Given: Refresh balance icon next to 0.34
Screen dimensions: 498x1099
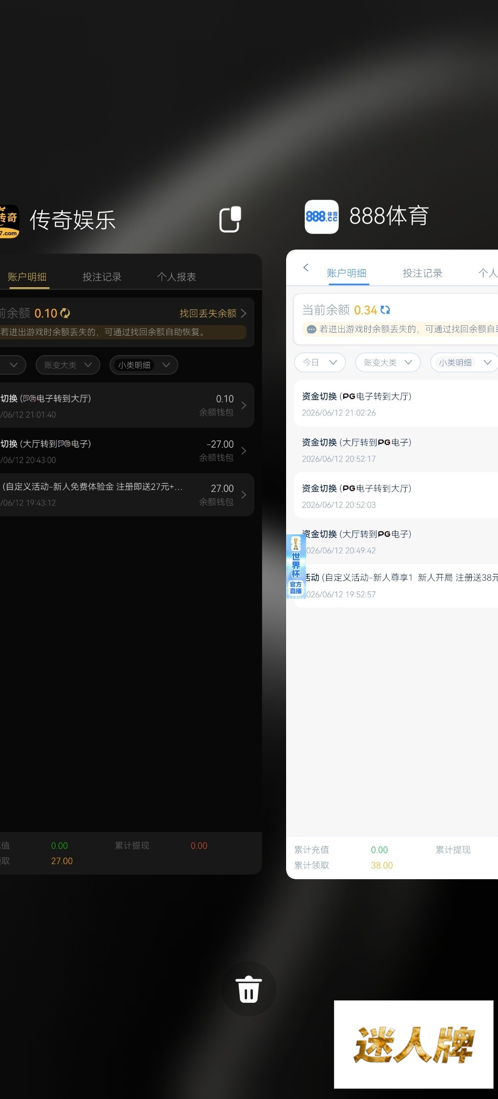Looking at the screenshot, I should [x=385, y=310].
